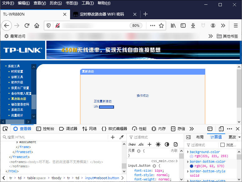Open the 文件 menu

[x=8, y=3]
